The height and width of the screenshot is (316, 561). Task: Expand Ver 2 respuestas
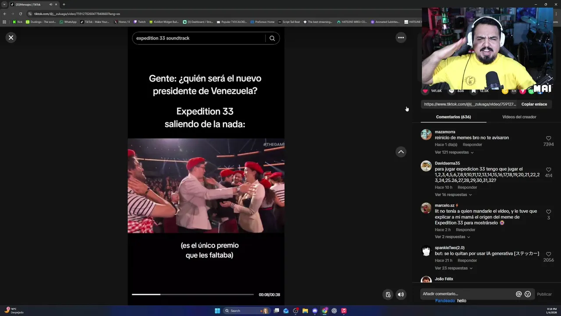(452, 237)
